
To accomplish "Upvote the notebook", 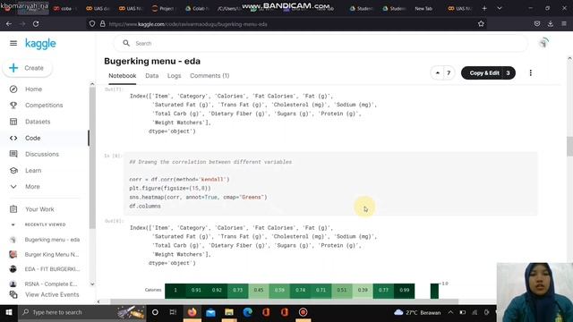I will pyautogui.click(x=438, y=73).
